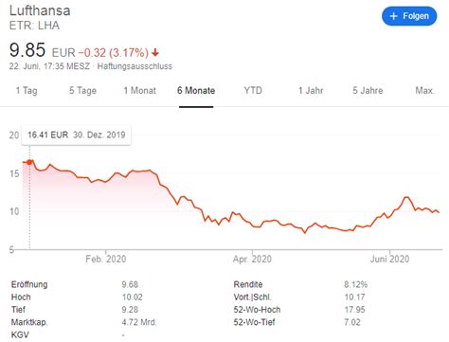Click the Hoch value 10.02
This screenshot has width=449, height=342.
133,297
